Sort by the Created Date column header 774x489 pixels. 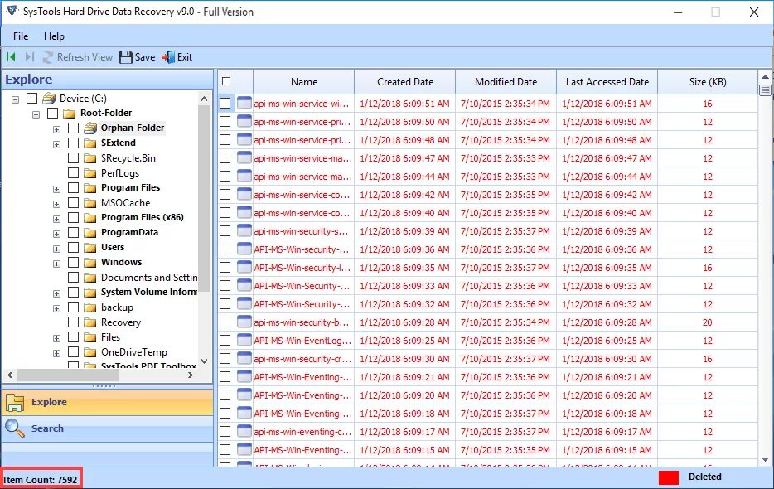point(404,81)
